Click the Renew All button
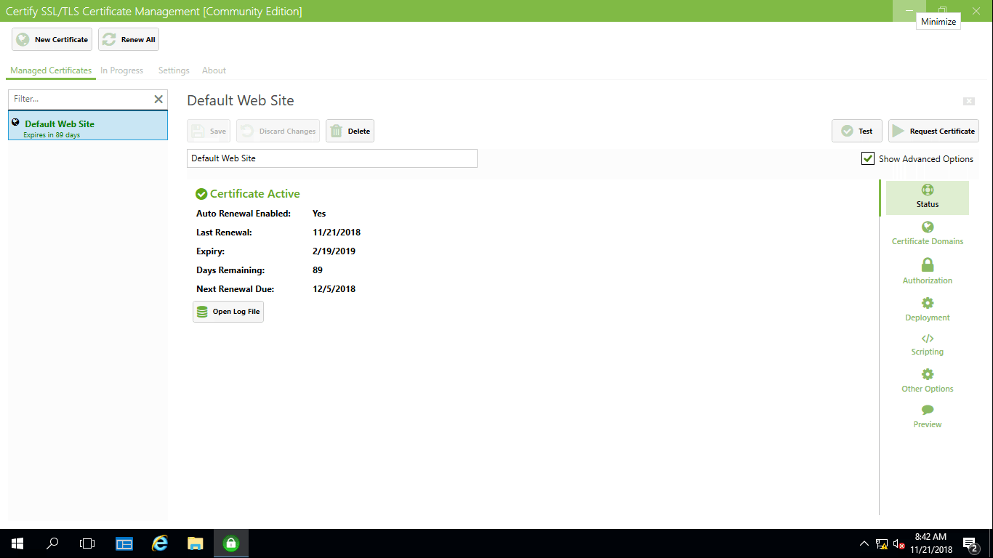Screen dimensions: 993x558 pyautogui.click(x=129, y=39)
